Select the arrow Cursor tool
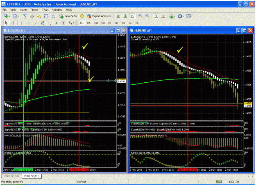The image size is (256, 185). coord(6,23)
